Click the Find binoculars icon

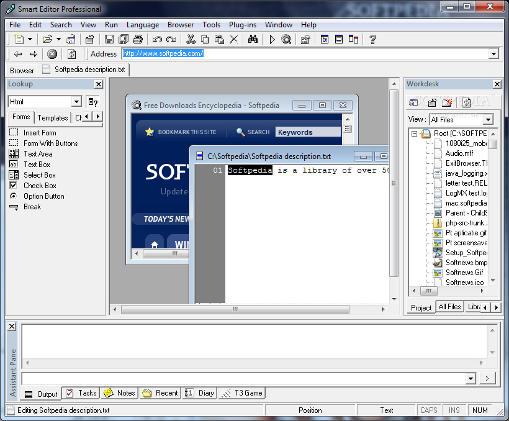tap(253, 39)
